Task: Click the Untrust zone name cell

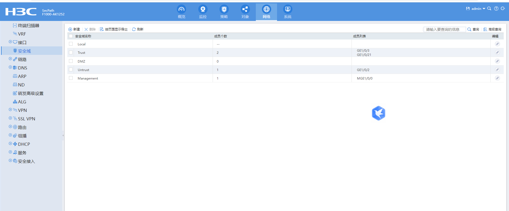Action: (83, 70)
